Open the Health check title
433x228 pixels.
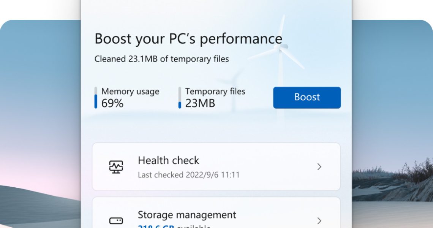[168, 160]
